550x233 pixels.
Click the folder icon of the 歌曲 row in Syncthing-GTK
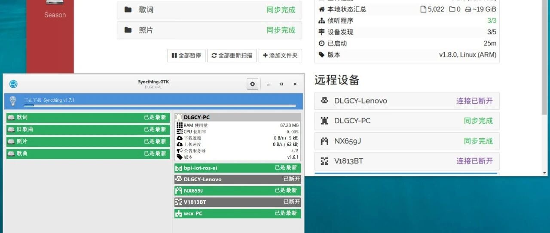coord(11,153)
